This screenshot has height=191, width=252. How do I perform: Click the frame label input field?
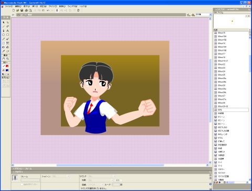(30, 180)
